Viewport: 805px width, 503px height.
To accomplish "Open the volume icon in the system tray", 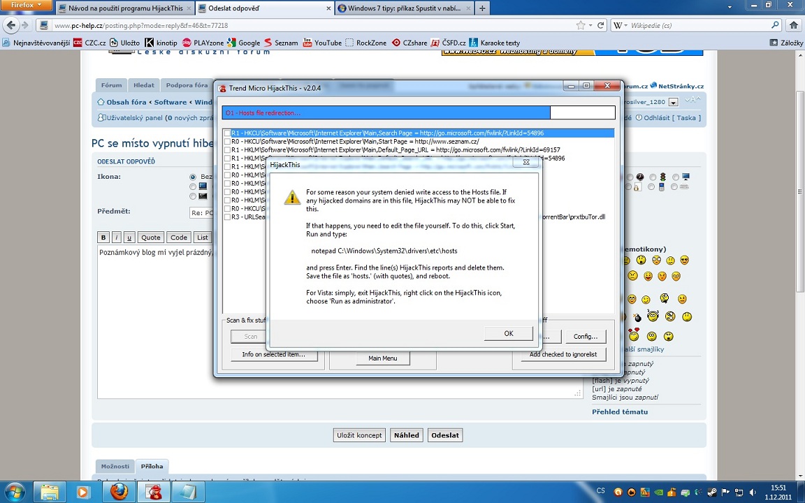I will point(752,493).
